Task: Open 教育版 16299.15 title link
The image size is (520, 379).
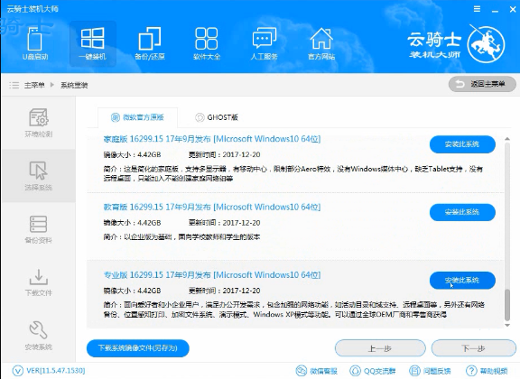Action: pos(212,207)
